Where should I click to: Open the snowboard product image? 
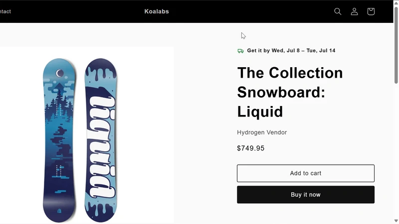87,135
